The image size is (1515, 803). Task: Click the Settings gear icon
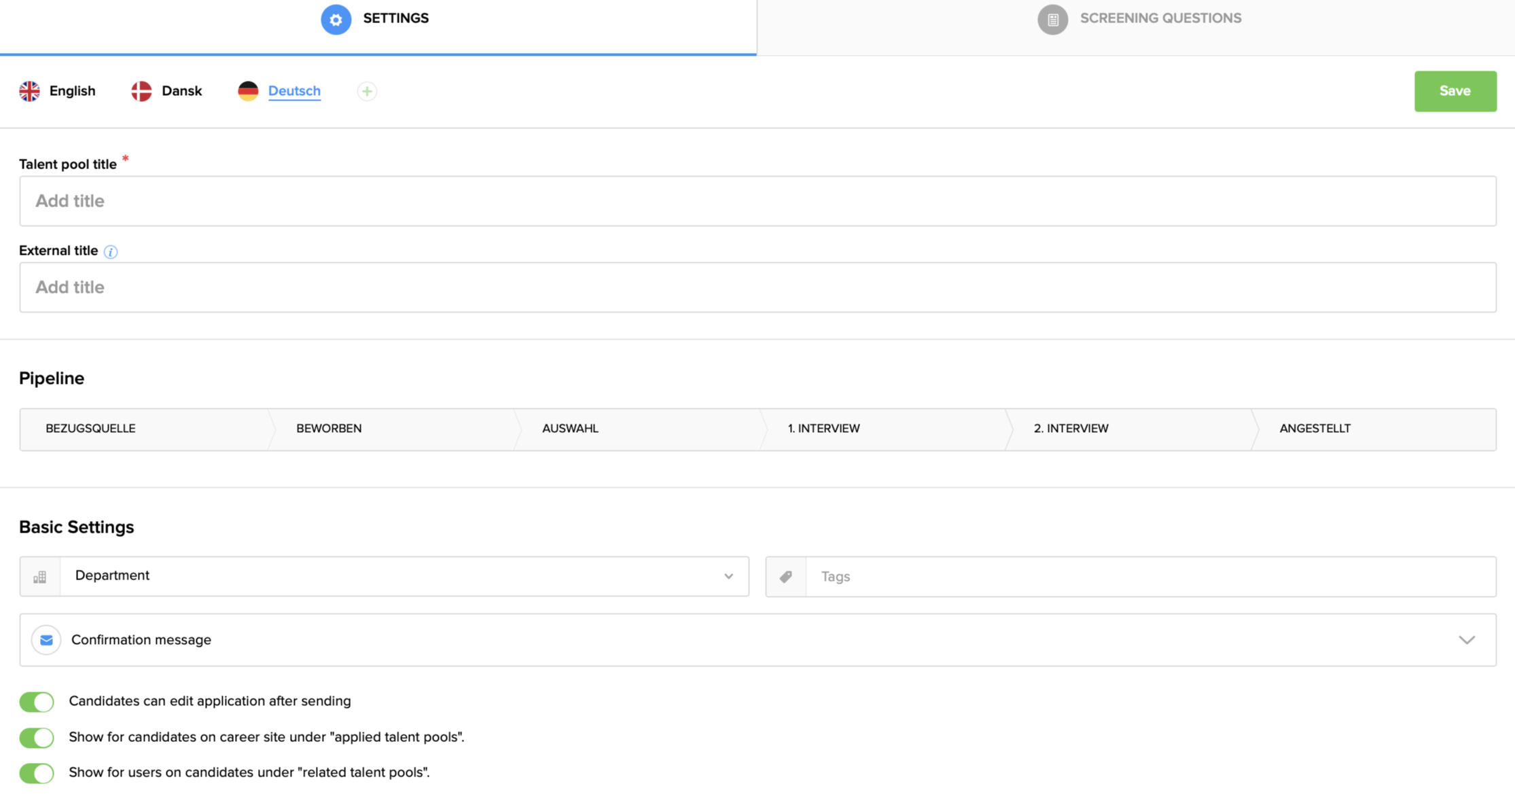click(336, 19)
